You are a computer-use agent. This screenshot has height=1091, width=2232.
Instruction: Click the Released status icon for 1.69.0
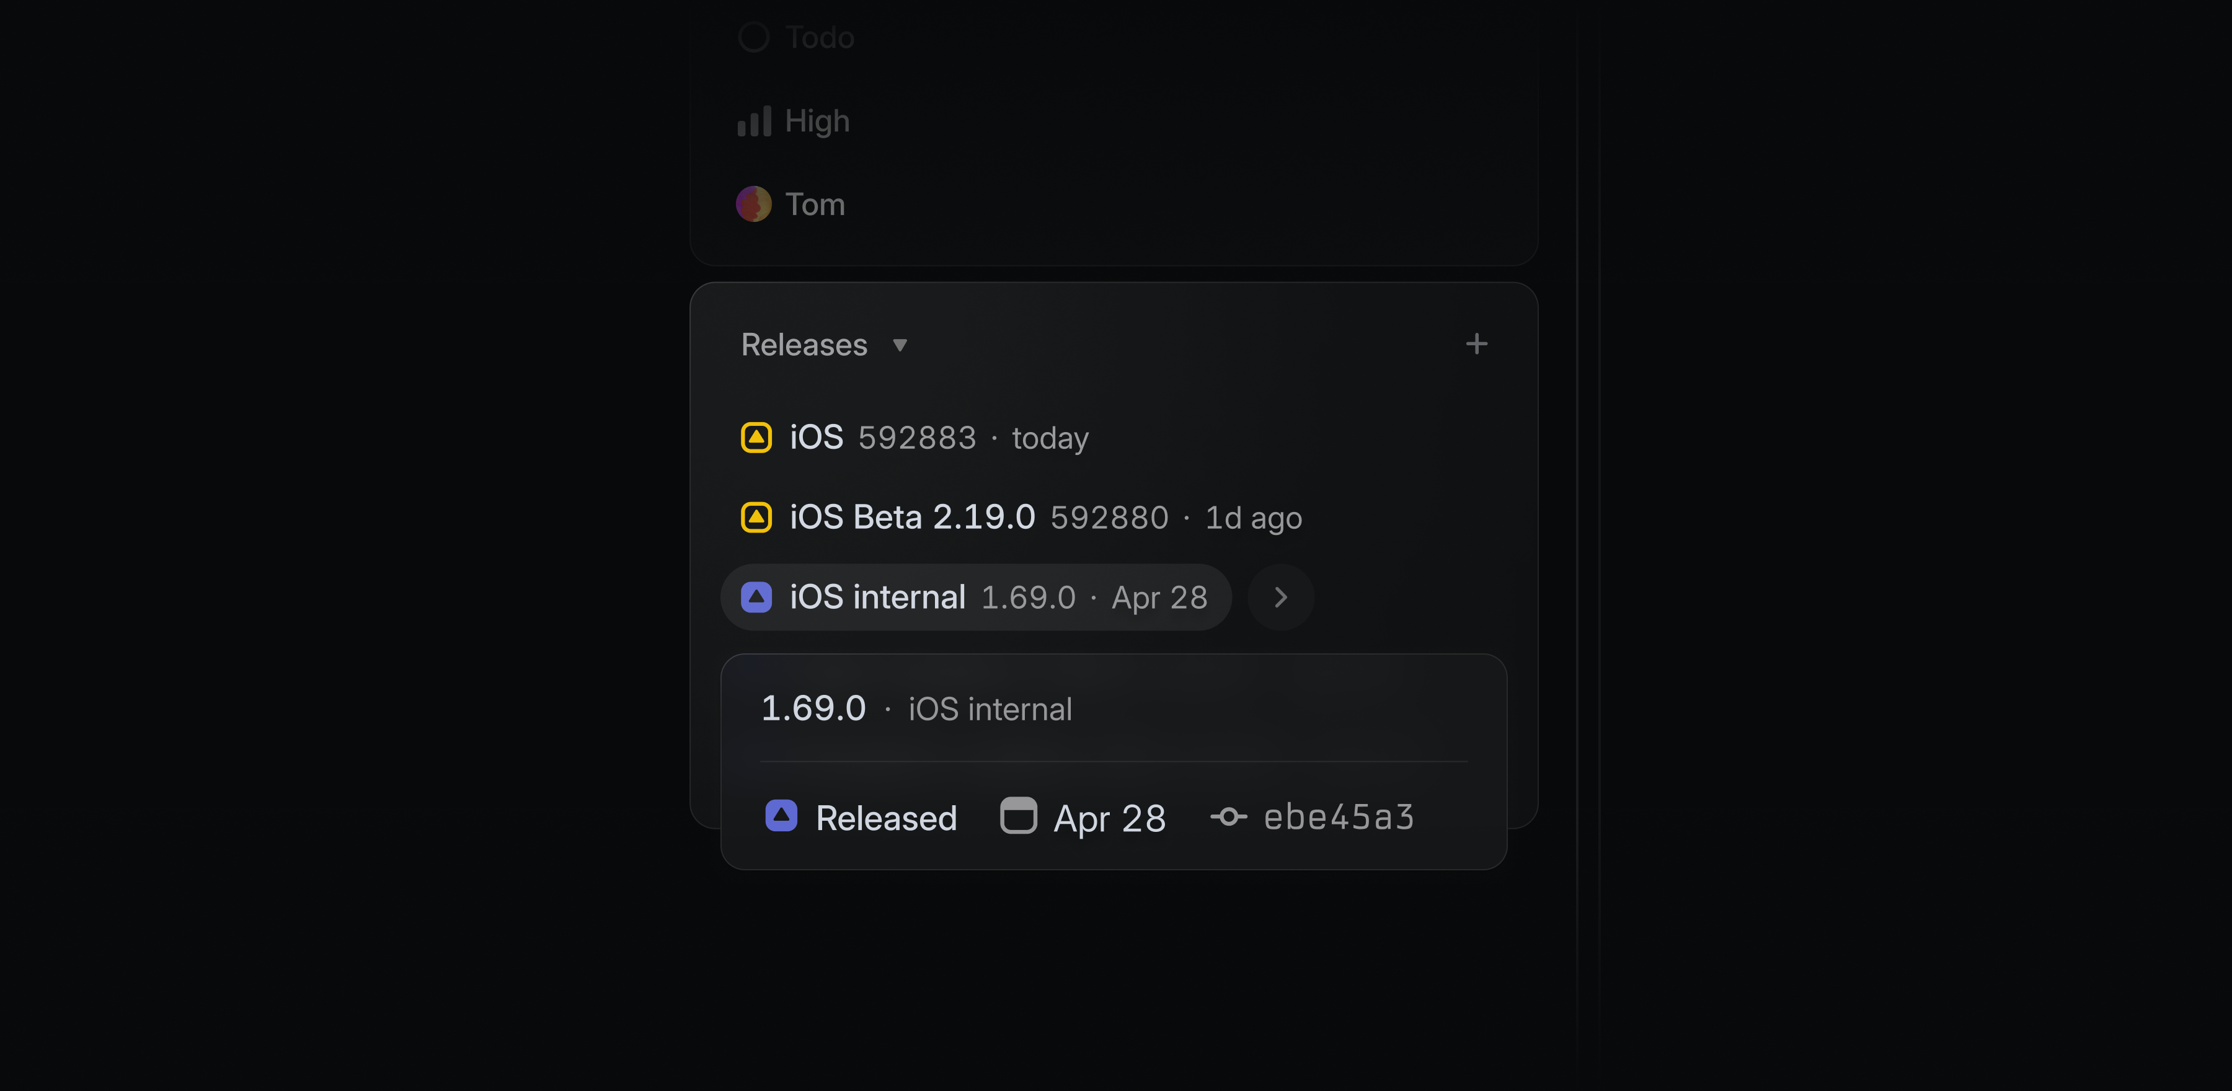[x=782, y=815]
